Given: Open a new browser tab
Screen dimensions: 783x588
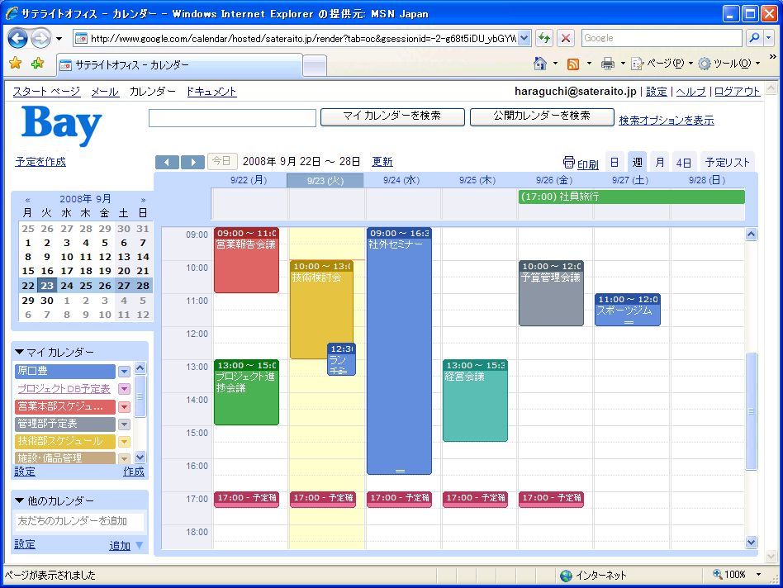Looking at the screenshot, I should [x=315, y=66].
